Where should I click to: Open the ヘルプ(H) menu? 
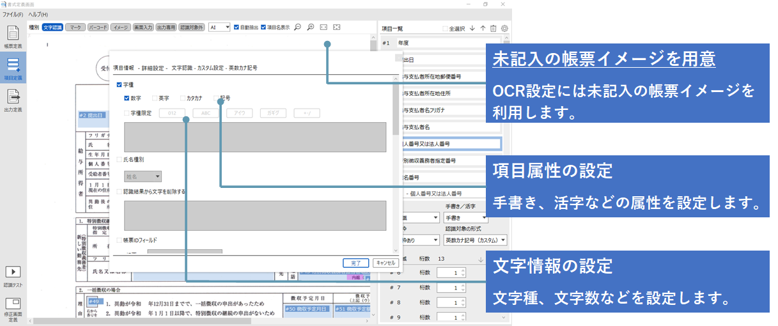coord(38,14)
